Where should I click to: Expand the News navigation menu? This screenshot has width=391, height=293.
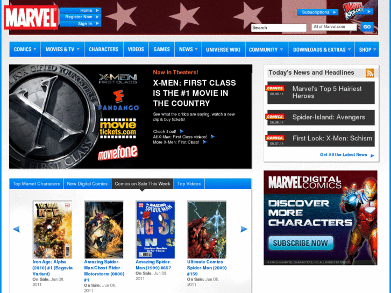pyautogui.click(x=188, y=49)
